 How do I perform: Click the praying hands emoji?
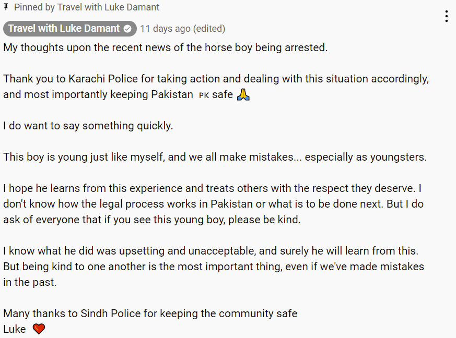click(x=243, y=94)
